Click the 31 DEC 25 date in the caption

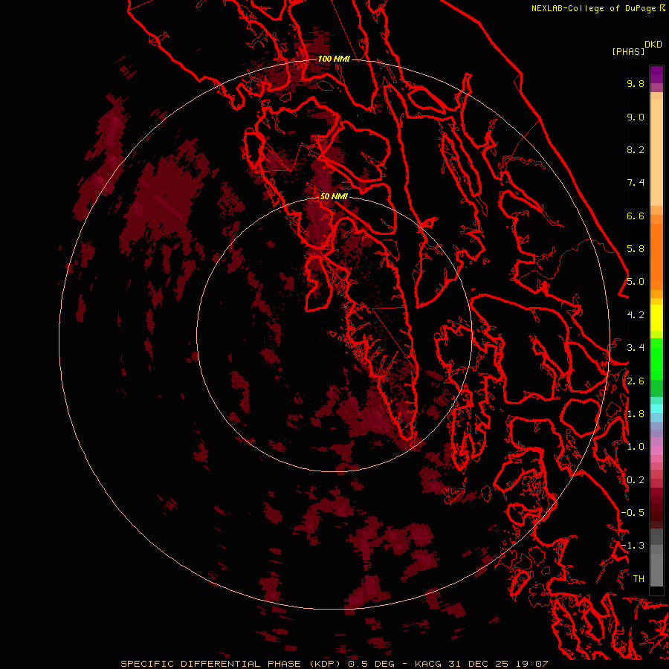(478, 664)
